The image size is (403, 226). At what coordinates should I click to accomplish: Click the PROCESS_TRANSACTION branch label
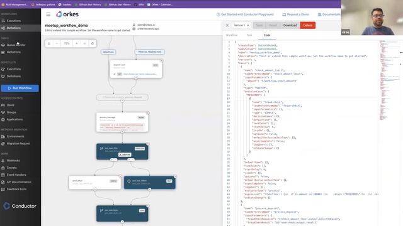click(x=150, y=52)
